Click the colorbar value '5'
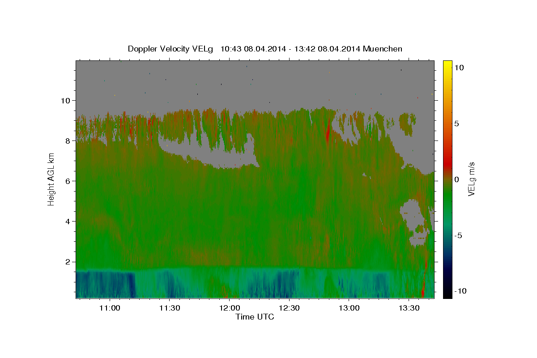 point(456,124)
